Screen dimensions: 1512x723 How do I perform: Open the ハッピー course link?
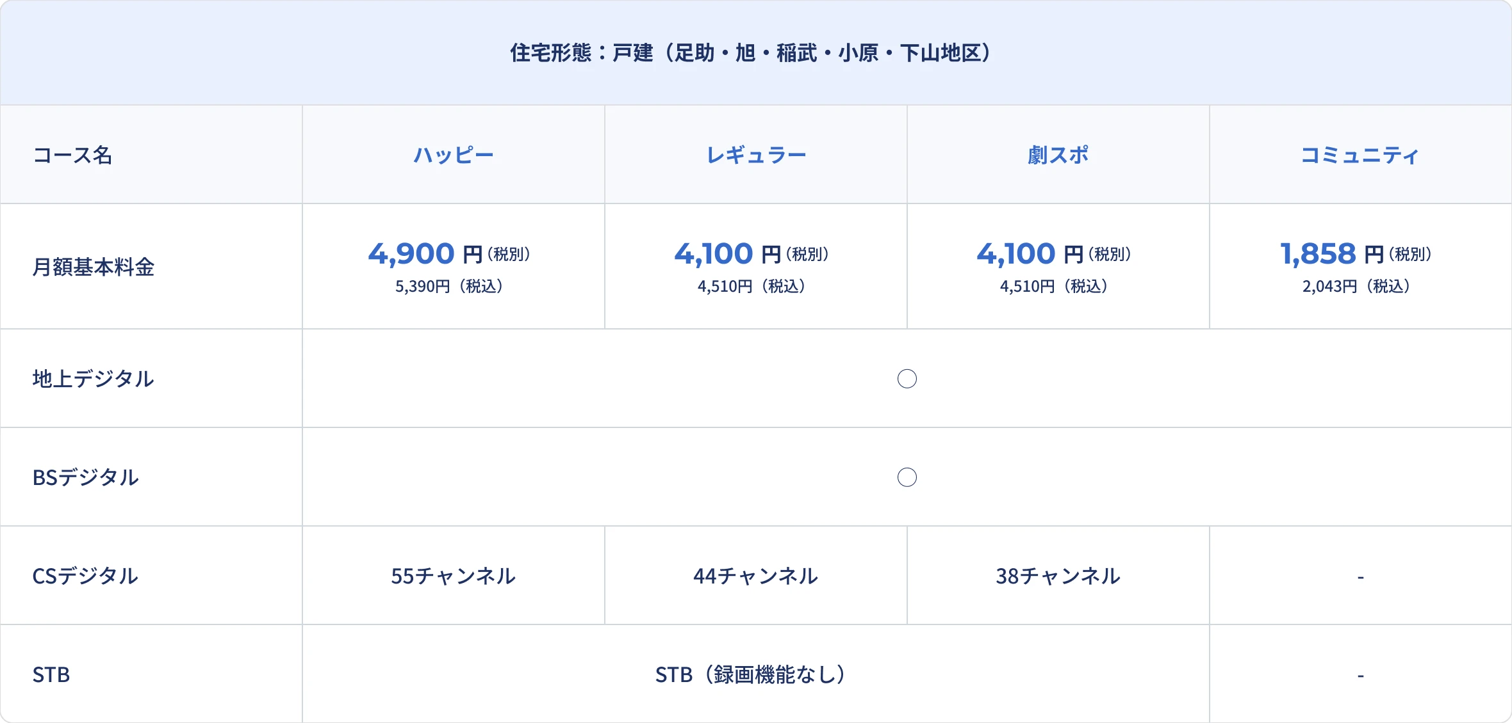pos(454,155)
